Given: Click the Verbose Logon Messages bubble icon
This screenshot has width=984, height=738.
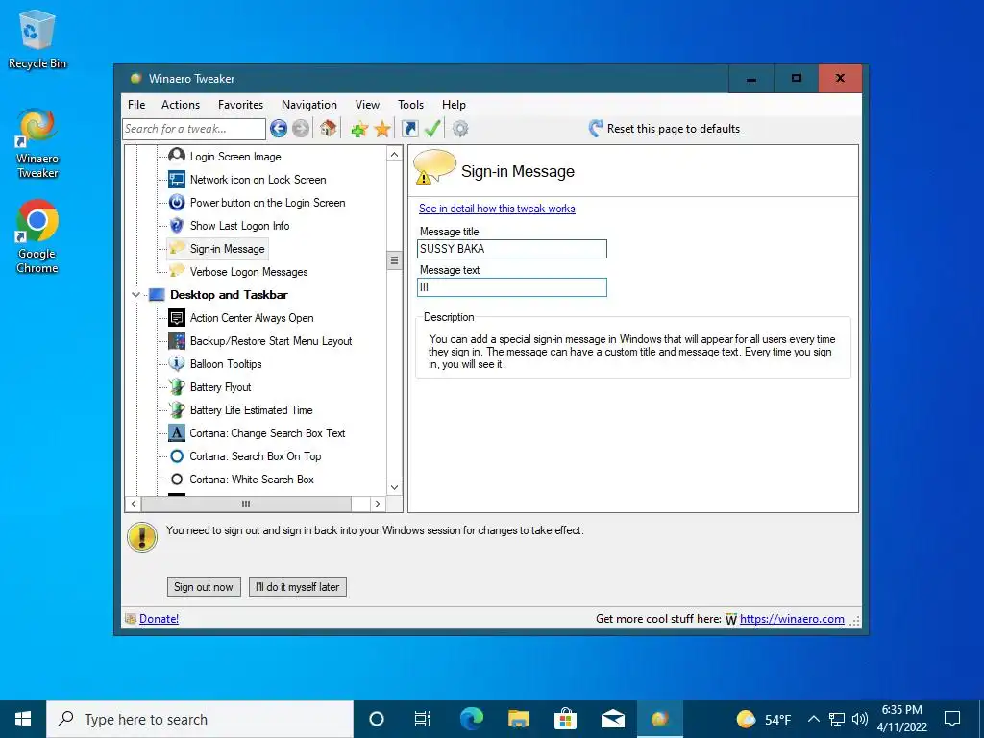Looking at the screenshot, I should 177,271.
